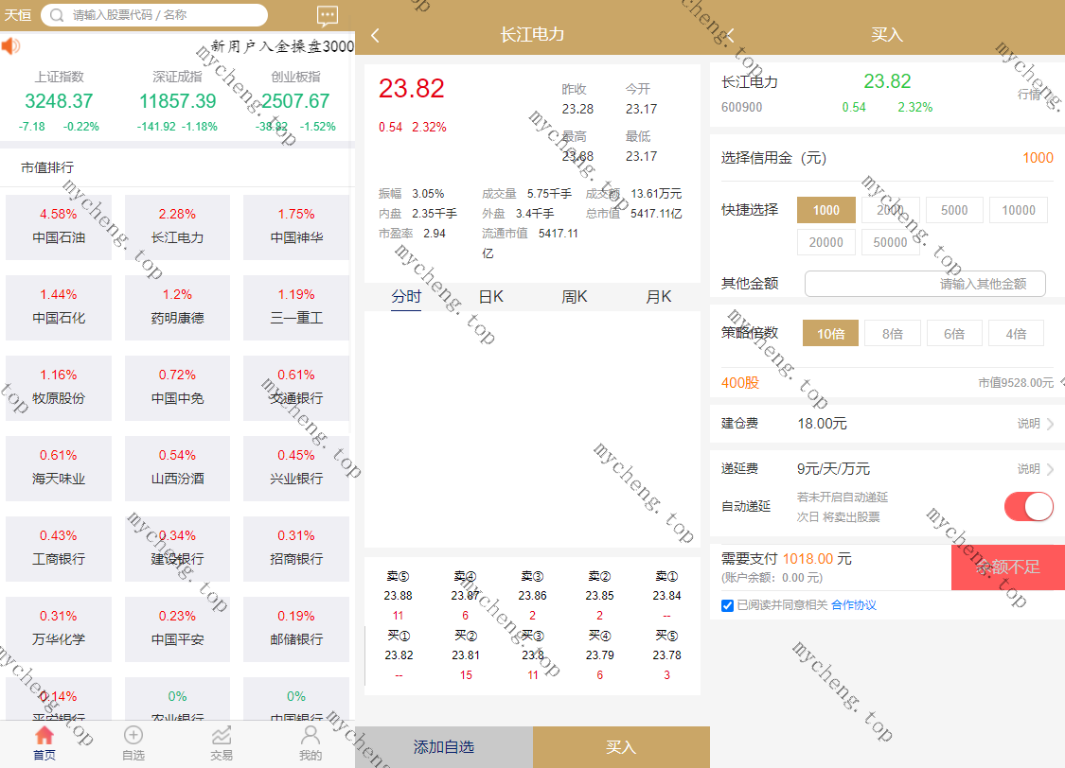Click the search magnifier icon

click(x=58, y=15)
